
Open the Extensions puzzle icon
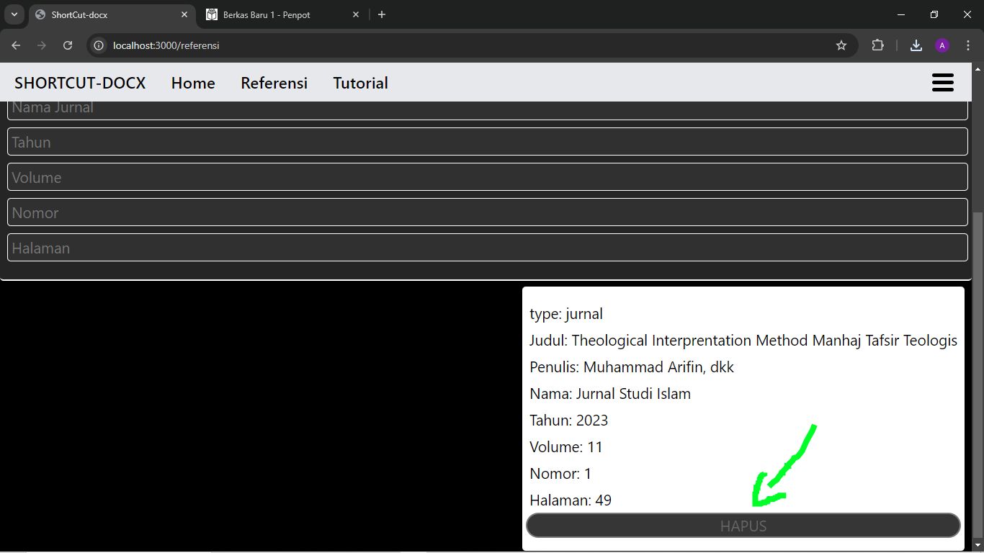pyautogui.click(x=877, y=45)
